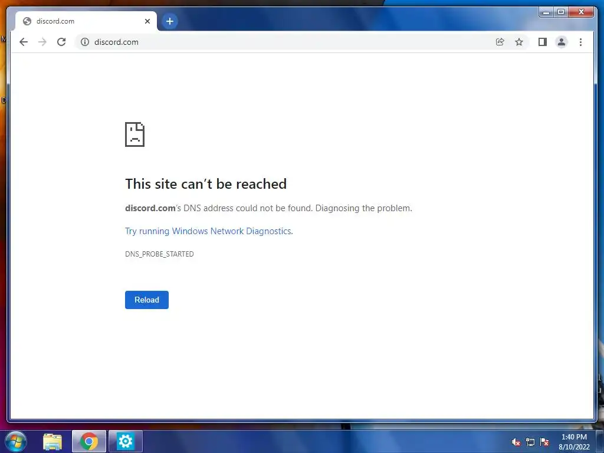Maximize the Chrome window
The height and width of the screenshot is (453, 604).
(561, 12)
